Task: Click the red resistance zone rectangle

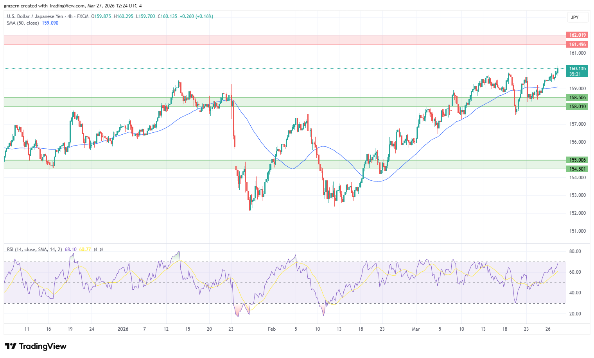Action: click(x=285, y=40)
